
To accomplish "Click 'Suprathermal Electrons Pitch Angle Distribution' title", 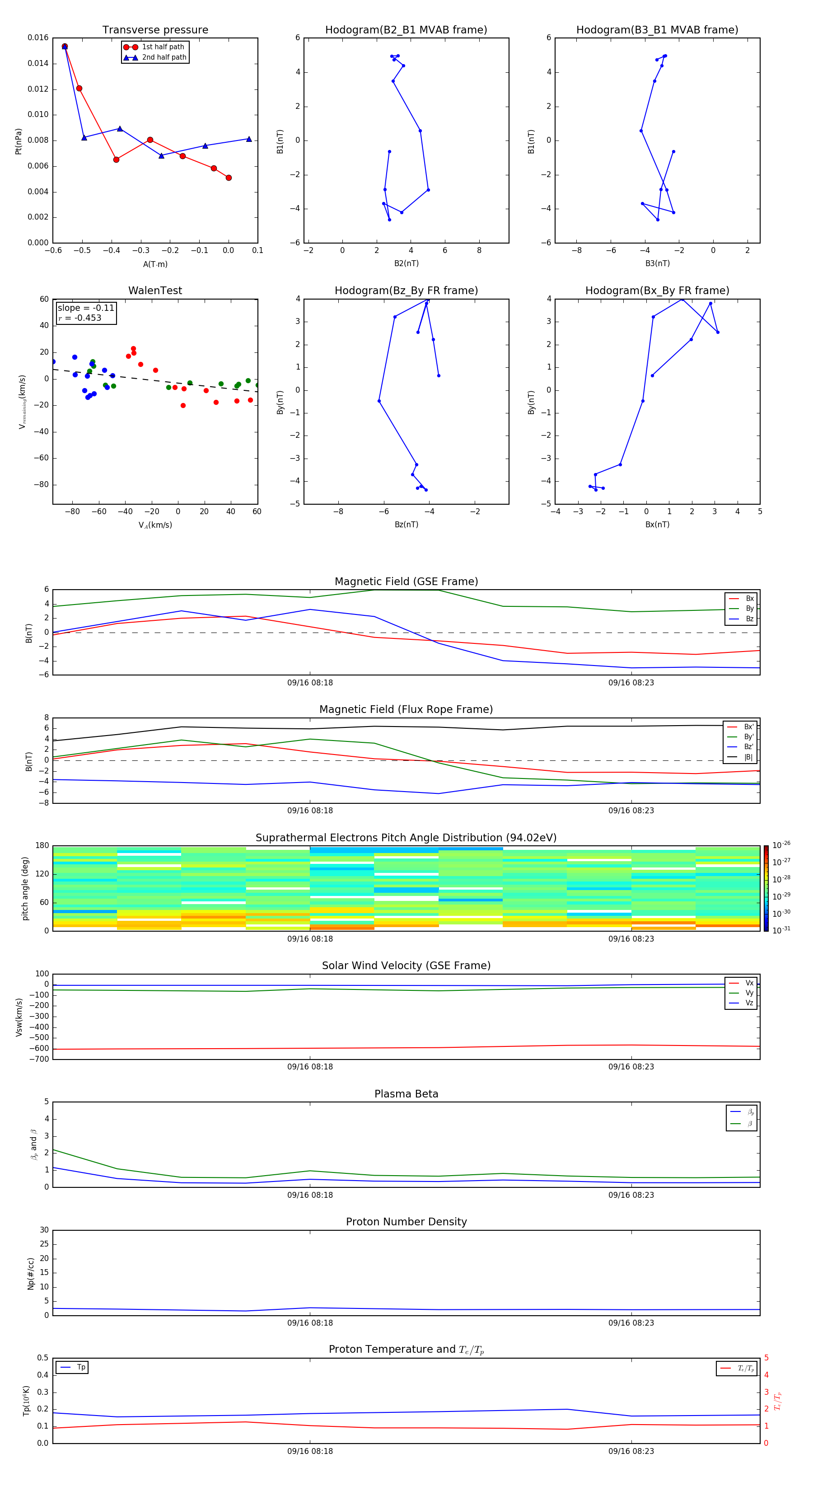I will point(406,838).
